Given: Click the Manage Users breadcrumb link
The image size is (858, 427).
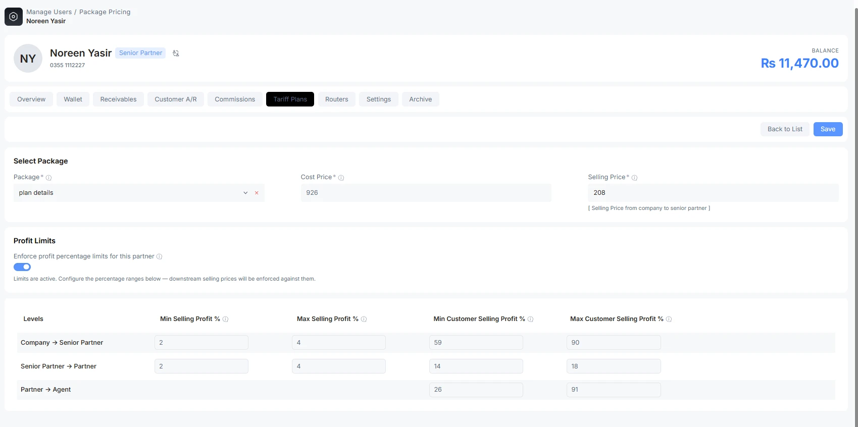Looking at the screenshot, I should point(49,12).
